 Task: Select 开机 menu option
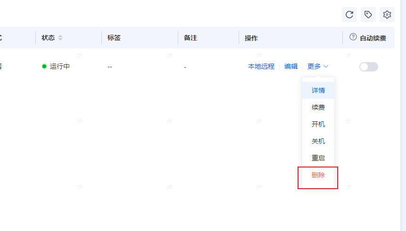pos(318,124)
